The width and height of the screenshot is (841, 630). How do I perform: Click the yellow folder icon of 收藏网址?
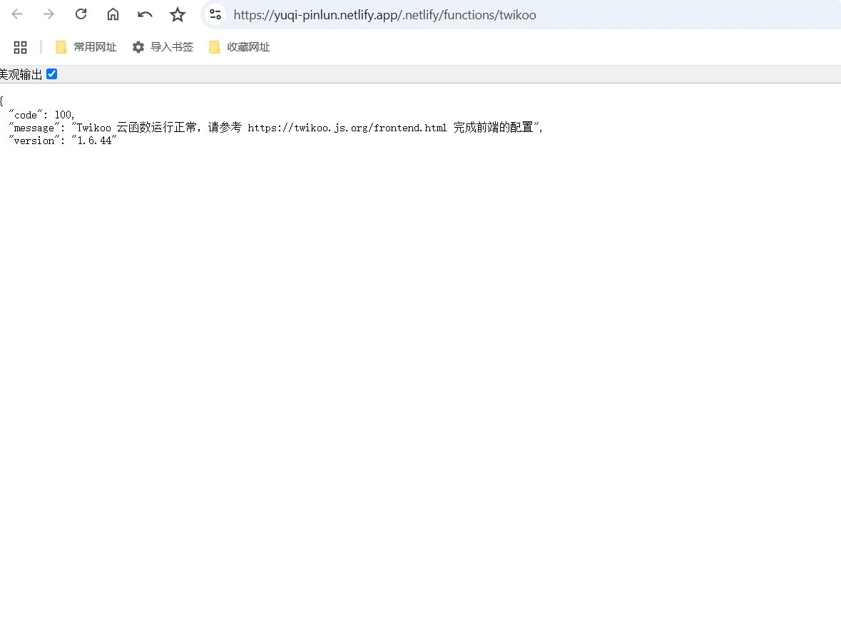tap(215, 47)
